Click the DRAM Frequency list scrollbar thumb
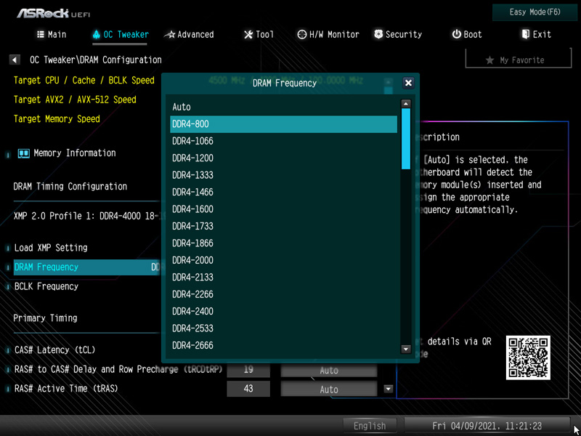The image size is (581, 436). [406, 139]
